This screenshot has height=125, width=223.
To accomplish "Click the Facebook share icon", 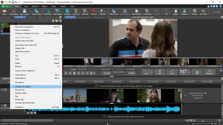I will click(211, 7).
